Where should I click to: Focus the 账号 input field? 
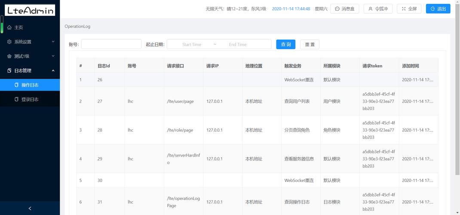111,44
